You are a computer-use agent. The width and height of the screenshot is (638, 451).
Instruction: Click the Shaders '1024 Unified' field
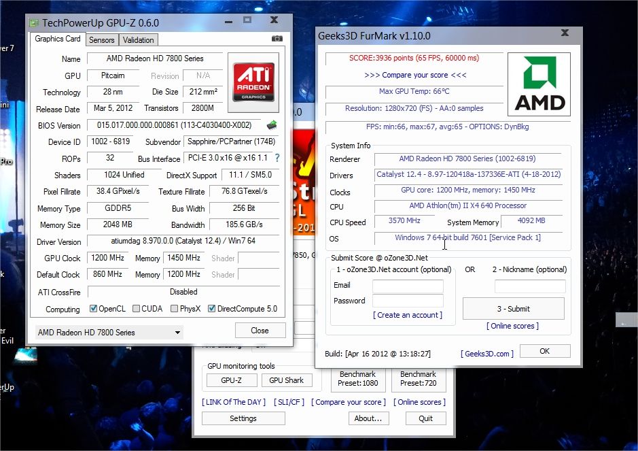124,175
